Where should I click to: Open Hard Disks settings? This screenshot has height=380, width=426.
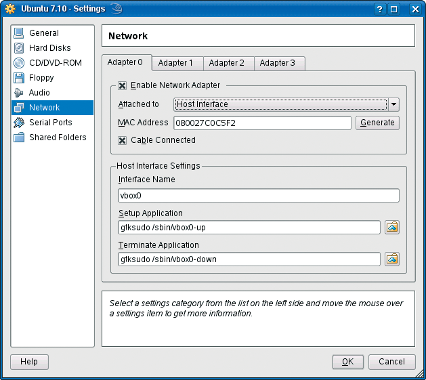point(52,48)
